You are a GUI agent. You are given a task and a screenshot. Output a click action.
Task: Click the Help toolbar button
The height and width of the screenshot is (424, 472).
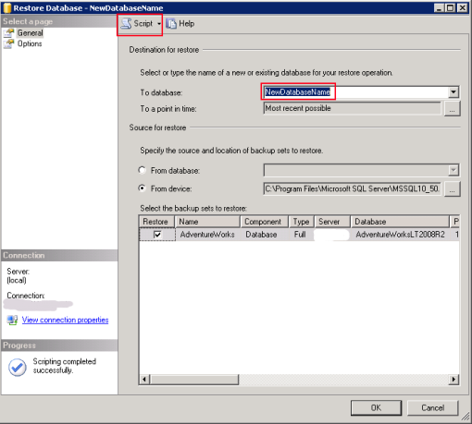180,24
